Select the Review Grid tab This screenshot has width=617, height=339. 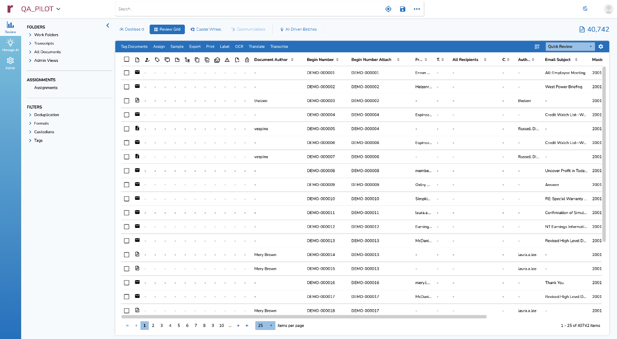coord(167,29)
